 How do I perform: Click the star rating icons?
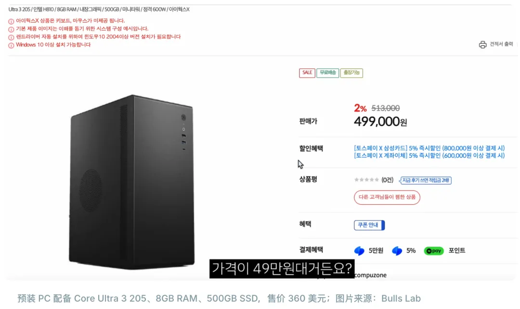pyautogui.click(x=366, y=180)
